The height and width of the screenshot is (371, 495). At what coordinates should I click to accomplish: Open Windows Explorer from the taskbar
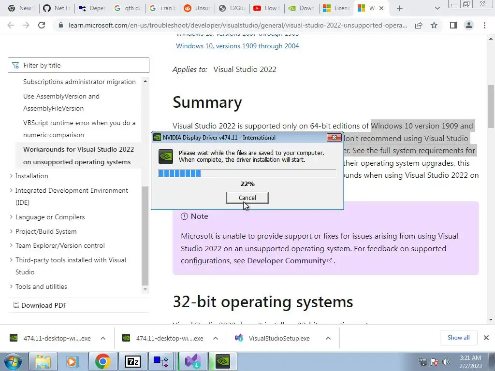[x=43, y=361]
